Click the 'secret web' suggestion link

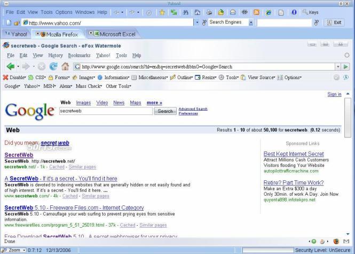coord(55,143)
